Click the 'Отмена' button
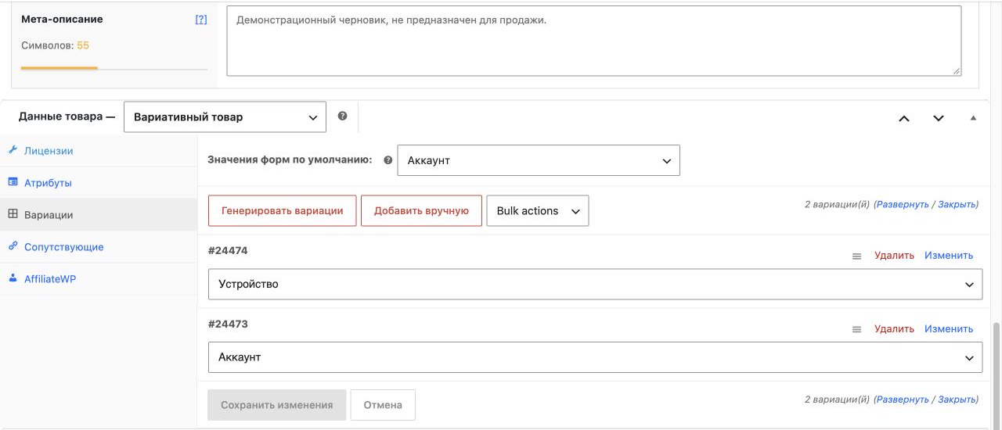The height and width of the screenshot is (430, 1002). tap(383, 405)
